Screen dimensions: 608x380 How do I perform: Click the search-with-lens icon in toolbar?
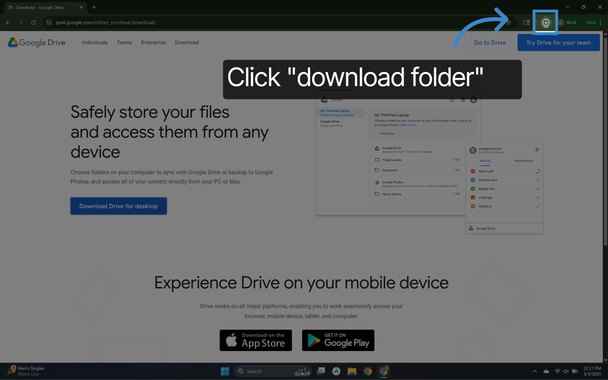pos(527,23)
